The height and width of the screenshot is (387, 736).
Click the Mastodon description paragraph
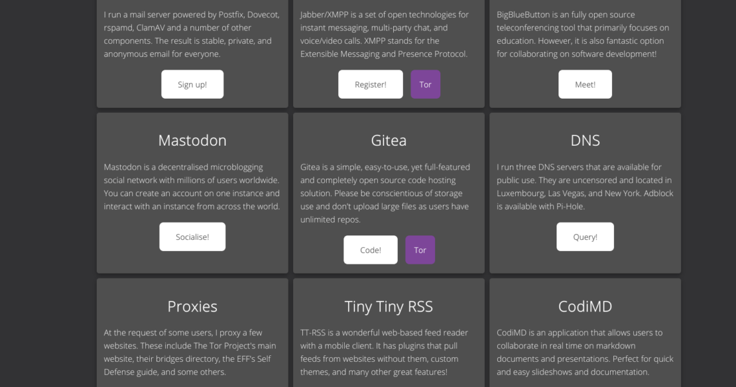192,186
